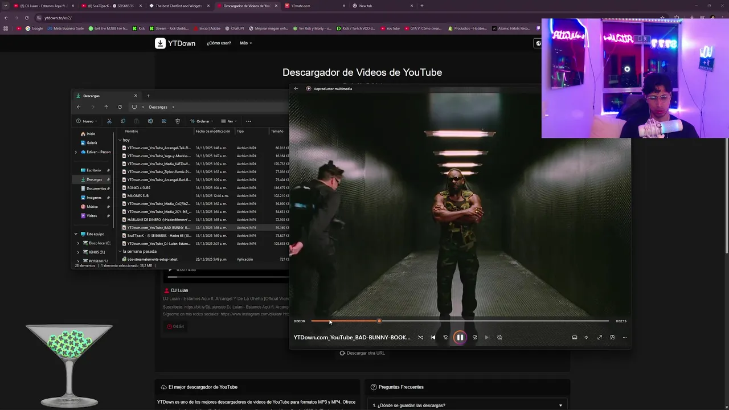
Task: Open subtitles and captions menu in player
Action: [574, 337]
